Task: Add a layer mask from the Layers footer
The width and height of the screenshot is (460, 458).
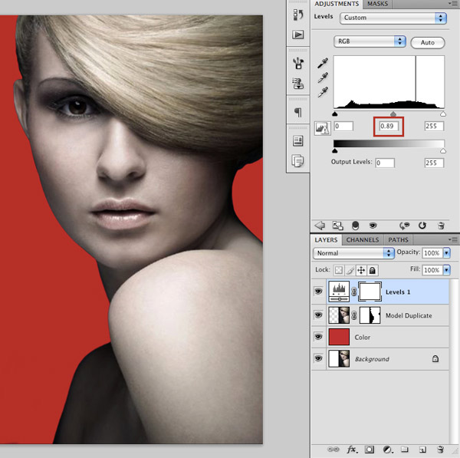Action: click(x=370, y=450)
